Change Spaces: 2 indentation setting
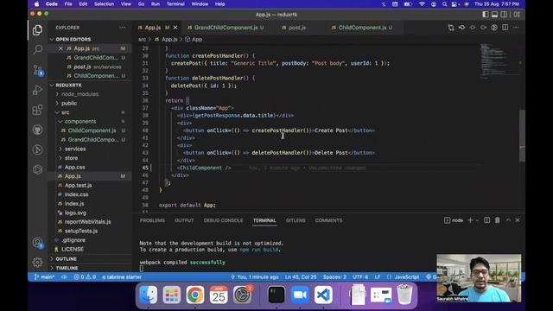This screenshot has width=553, height=311. [334, 277]
